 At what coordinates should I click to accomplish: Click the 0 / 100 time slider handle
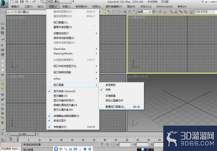coord(23,134)
